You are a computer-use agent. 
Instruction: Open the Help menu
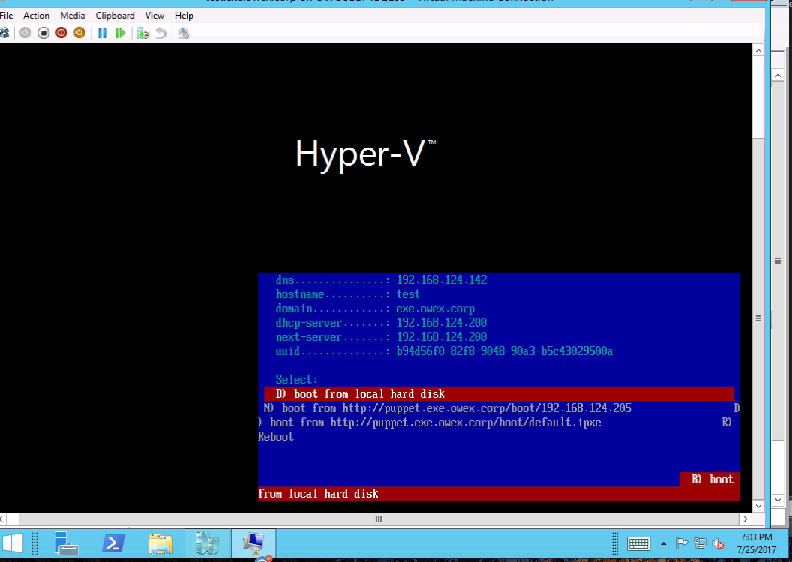184,16
